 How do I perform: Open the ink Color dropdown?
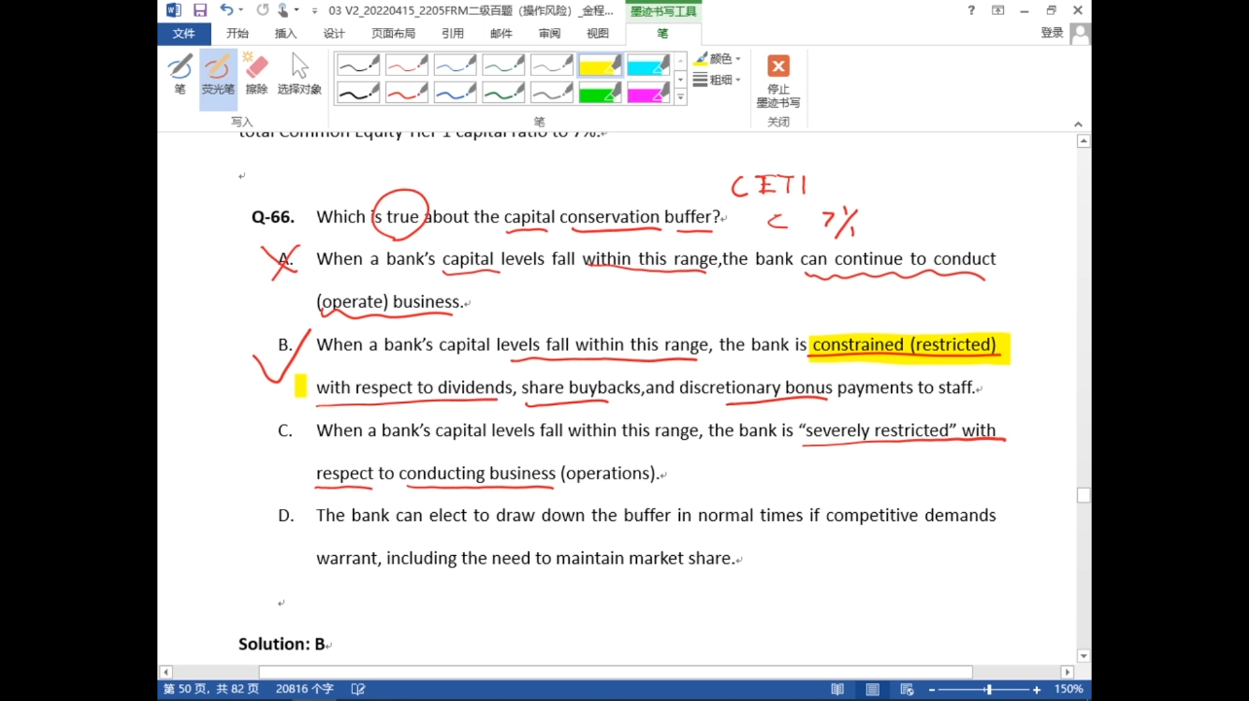[719, 59]
